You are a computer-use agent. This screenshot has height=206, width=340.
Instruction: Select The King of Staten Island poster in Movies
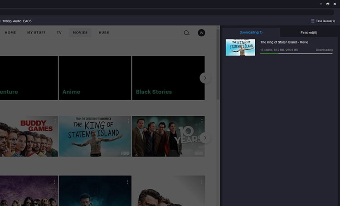(95, 136)
